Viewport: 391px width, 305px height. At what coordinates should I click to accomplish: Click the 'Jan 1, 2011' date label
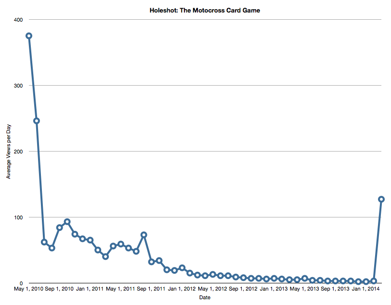tap(90, 289)
